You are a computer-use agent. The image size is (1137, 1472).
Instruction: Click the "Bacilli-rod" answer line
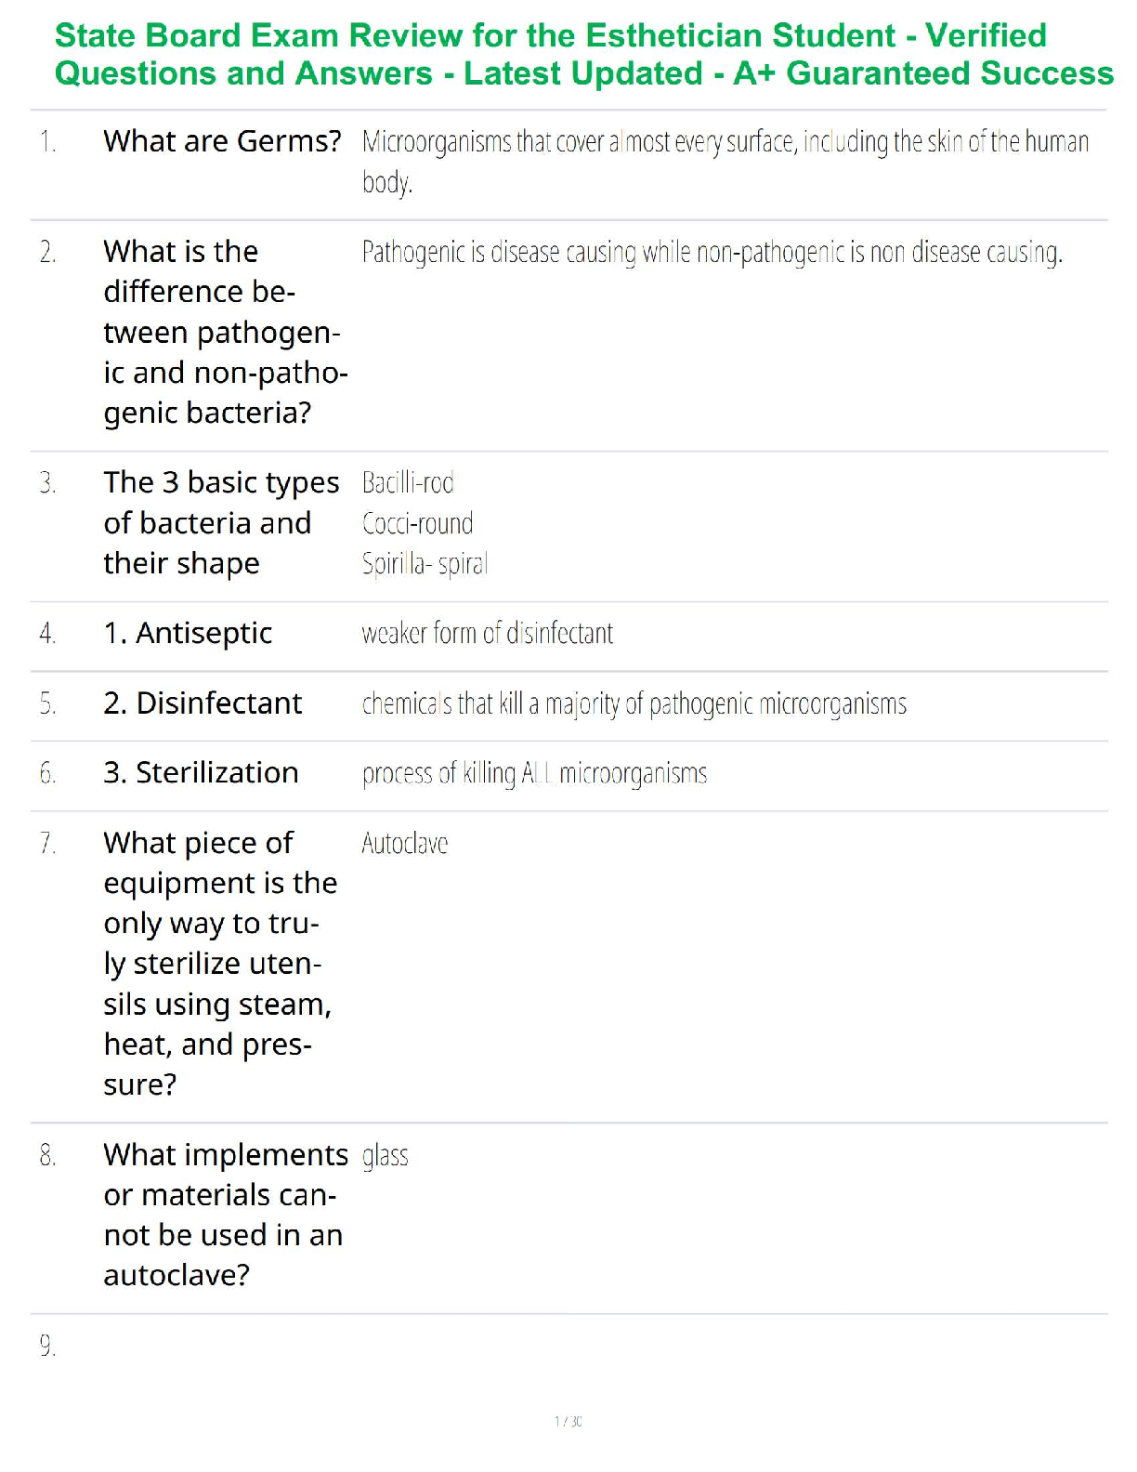click(x=408, y=483)
